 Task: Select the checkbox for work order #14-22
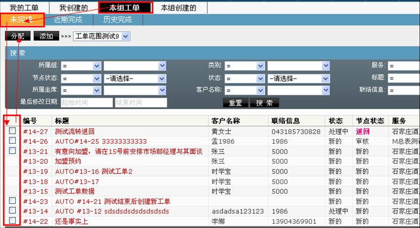12,221
